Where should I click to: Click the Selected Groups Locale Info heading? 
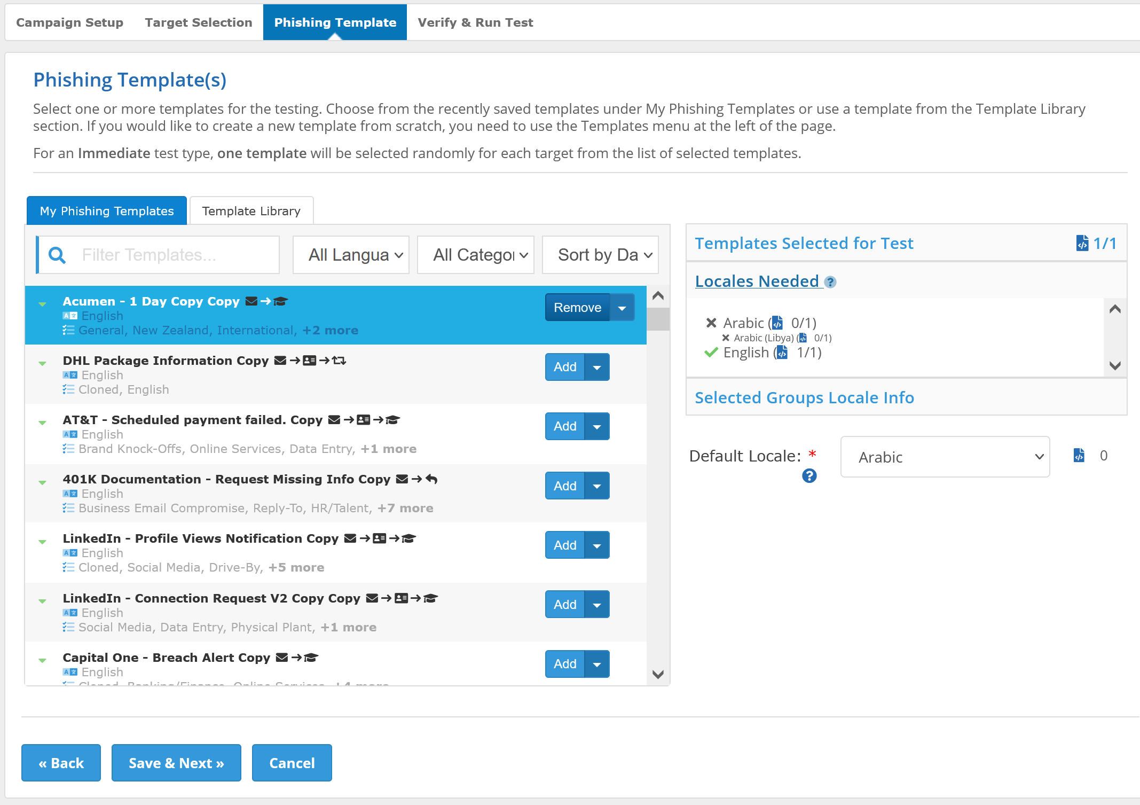pyautogui.click(x=804, y=398)
